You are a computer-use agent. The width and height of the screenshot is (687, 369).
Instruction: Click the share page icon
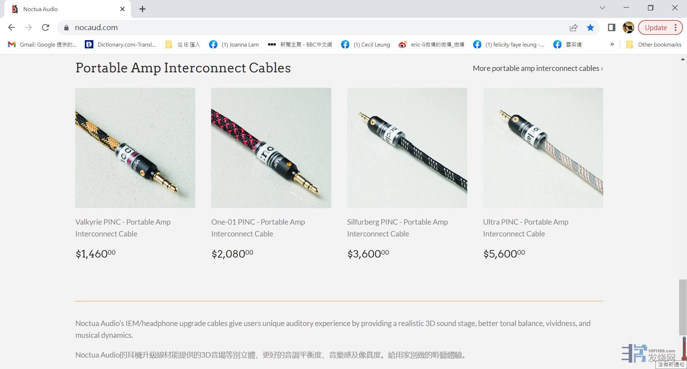(574, 28)
